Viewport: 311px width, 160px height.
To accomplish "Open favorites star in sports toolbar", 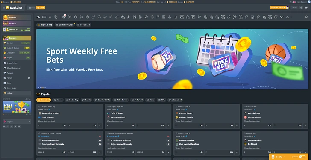I will [x=50, y=17].
